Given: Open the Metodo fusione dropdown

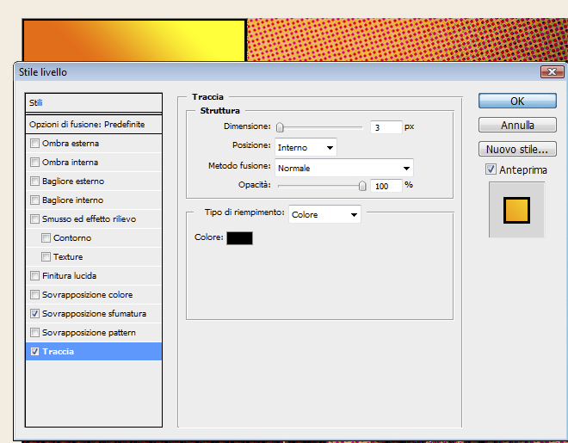Looking at the screenshot, I should (343, 168).
